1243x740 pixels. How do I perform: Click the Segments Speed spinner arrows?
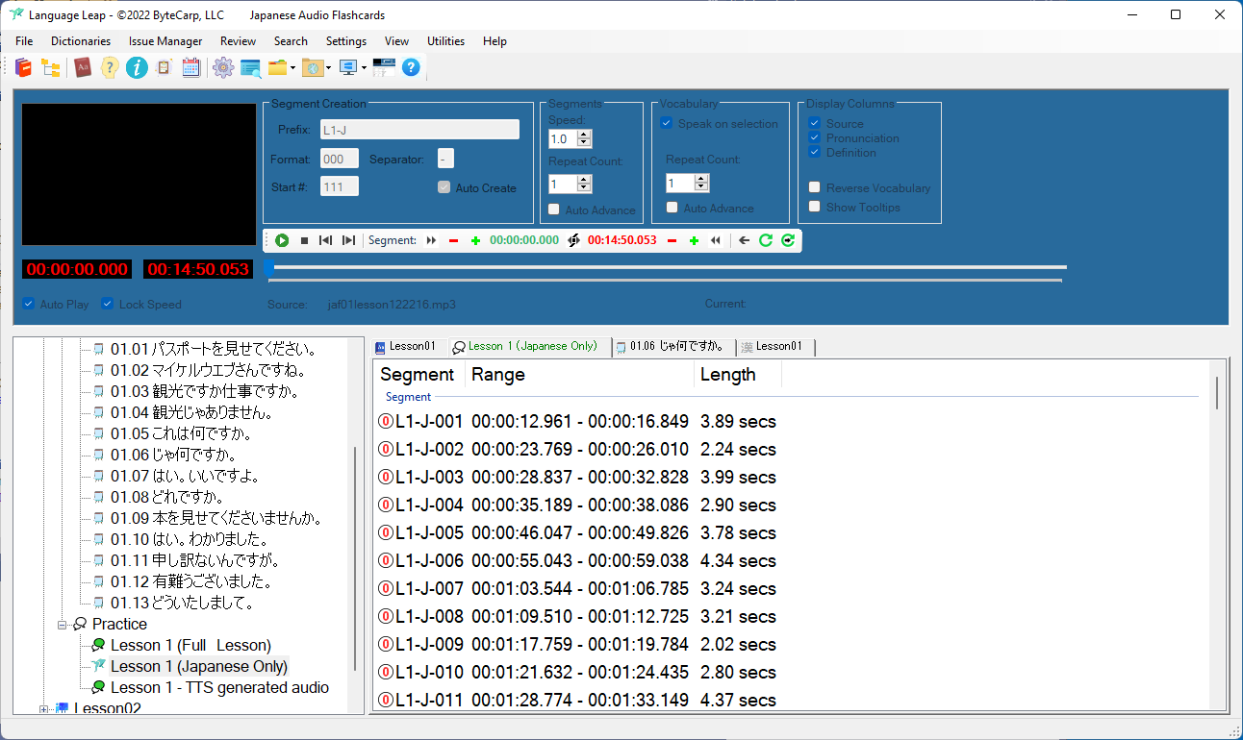(x=584, y=138)
